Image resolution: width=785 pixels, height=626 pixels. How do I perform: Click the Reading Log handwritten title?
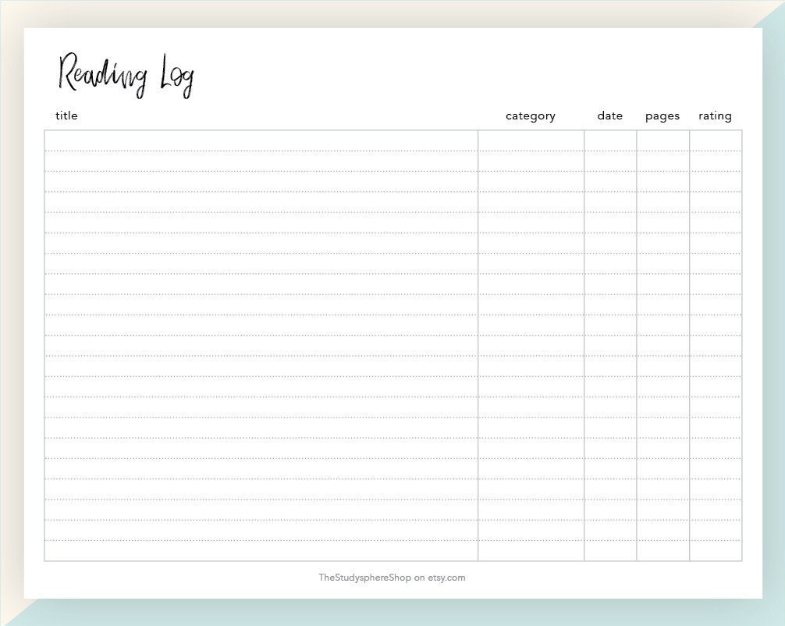[125, 74]
